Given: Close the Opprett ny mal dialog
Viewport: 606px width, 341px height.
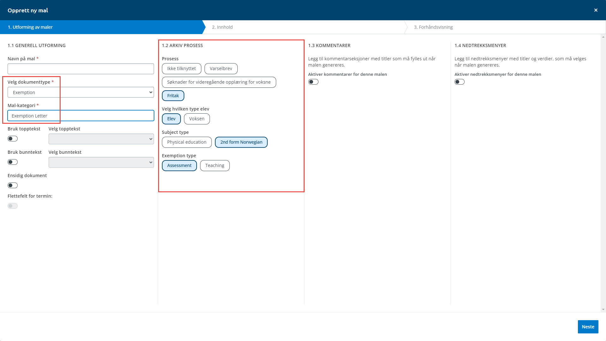Looking at the screenshot, I should [596, 10].
